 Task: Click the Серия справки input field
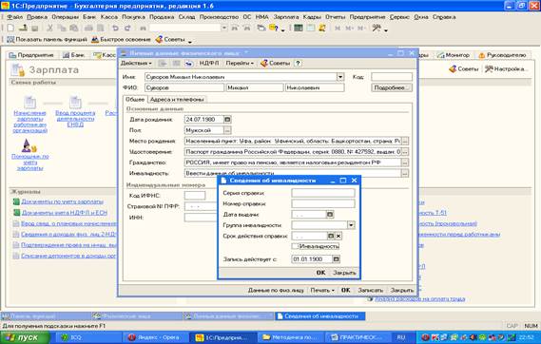[x=323, y=193]
